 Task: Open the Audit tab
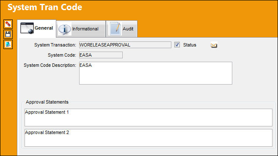(121, 29)
